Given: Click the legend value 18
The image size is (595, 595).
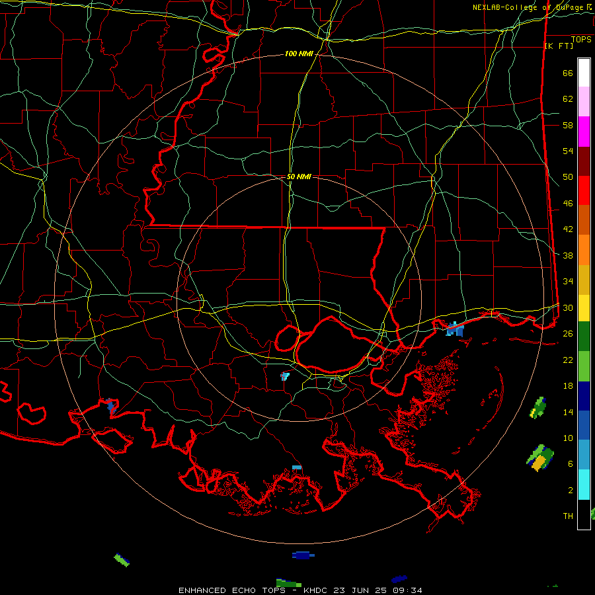Looking at the screenshot, I should coord(568,386).
